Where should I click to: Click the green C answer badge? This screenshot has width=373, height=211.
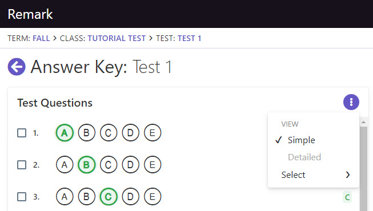(347, 197)
